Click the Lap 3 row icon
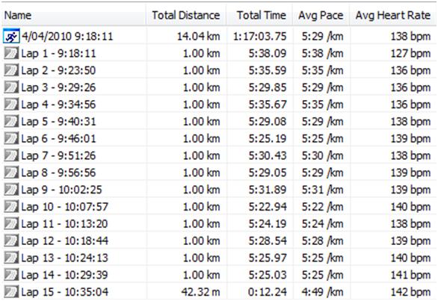 (x=11, y=87)
